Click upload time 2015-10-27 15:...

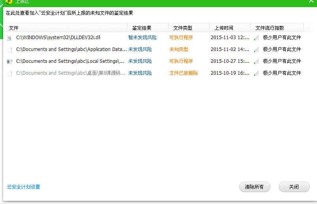tap(230, 61)
